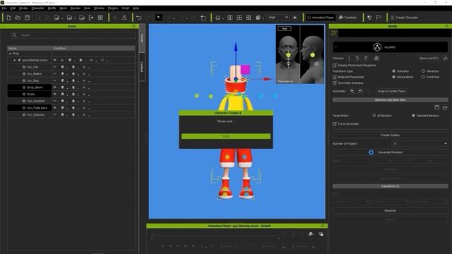Click the camera rotate hand icon
The image size is (452, 254).
pyautogui.click(x=366, y=58)
